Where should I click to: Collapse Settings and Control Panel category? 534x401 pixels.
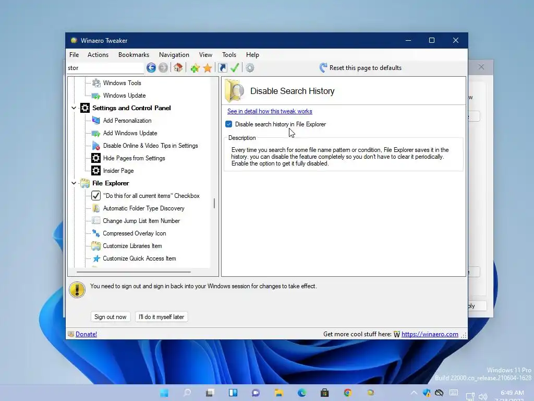(74, 108)
